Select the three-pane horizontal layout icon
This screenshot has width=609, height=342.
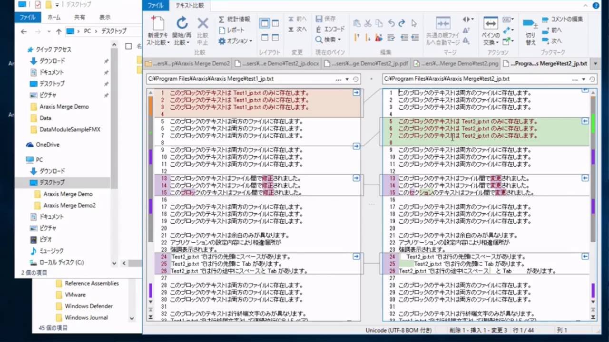(x=275, y=38)
